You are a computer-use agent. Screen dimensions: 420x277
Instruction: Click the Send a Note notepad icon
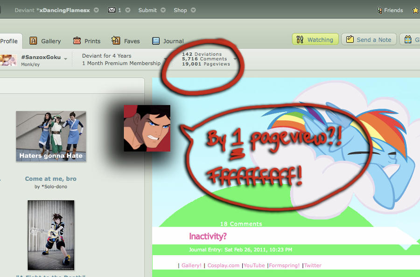(350, 39)
